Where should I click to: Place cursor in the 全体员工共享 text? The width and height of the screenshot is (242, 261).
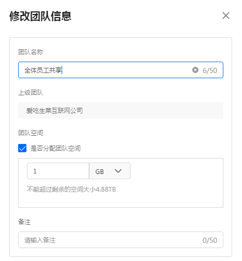pyautogui.click(x=43, y=70)
